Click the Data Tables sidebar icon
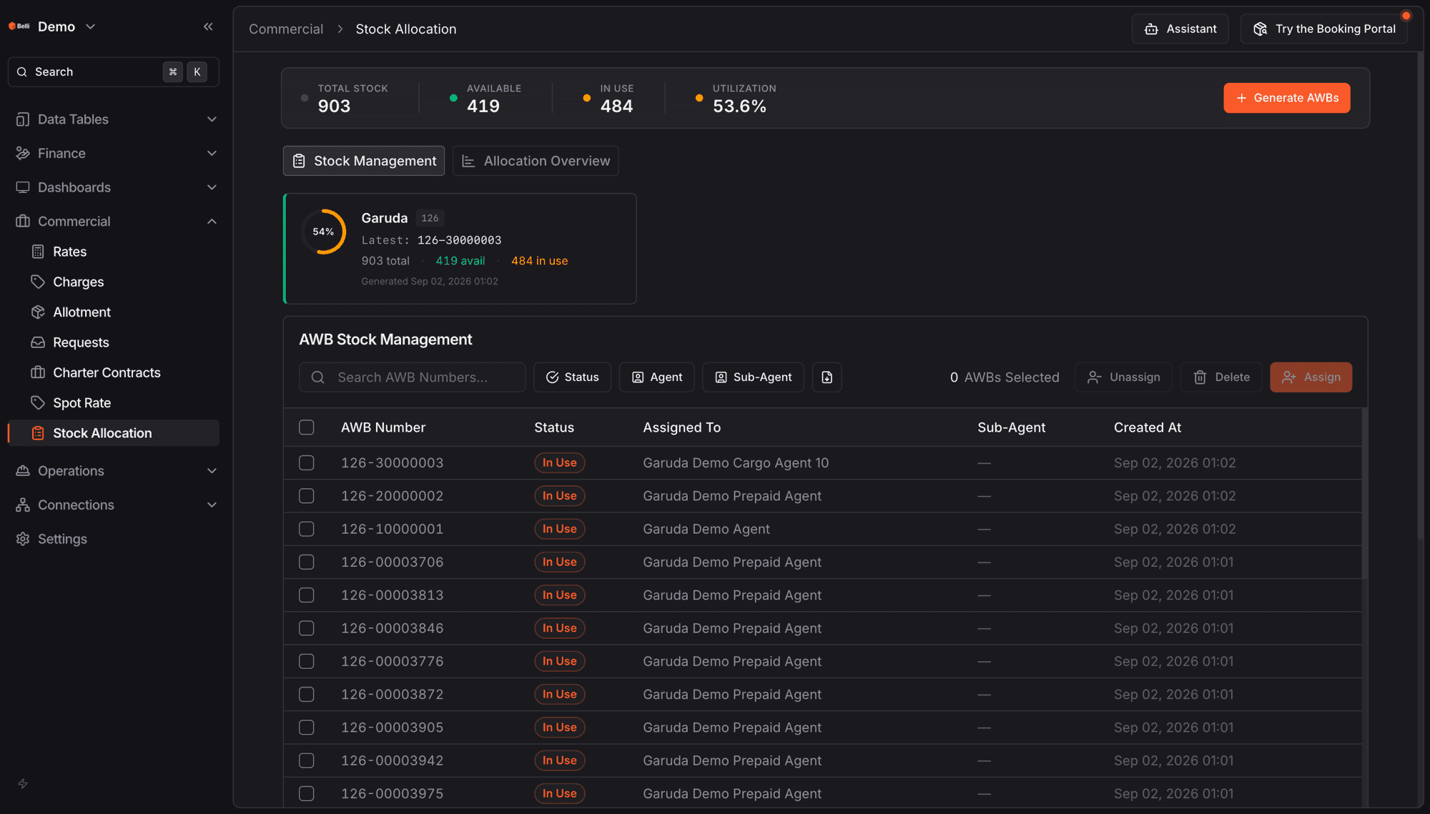The height and width of the screenshot is (814, 1430). pyautogui.click(x=23, y=119)
